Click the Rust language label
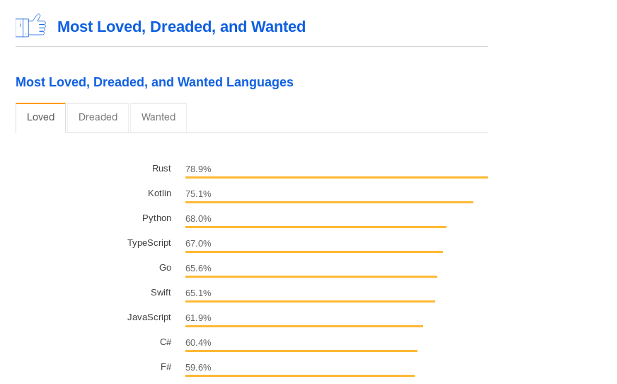The image size is (617, 384). tap(161, 169)
